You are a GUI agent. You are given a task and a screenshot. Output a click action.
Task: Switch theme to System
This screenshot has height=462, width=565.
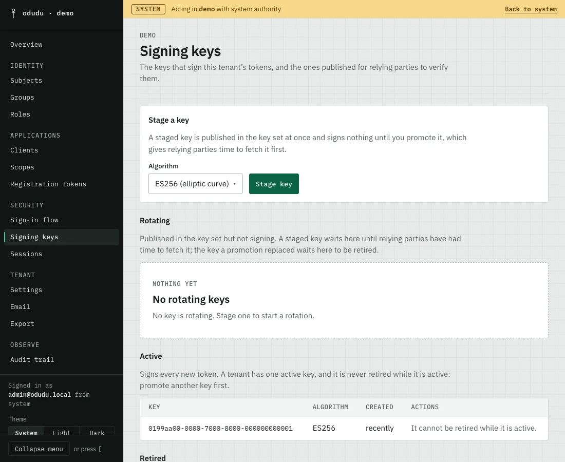(x=26, y=431)
